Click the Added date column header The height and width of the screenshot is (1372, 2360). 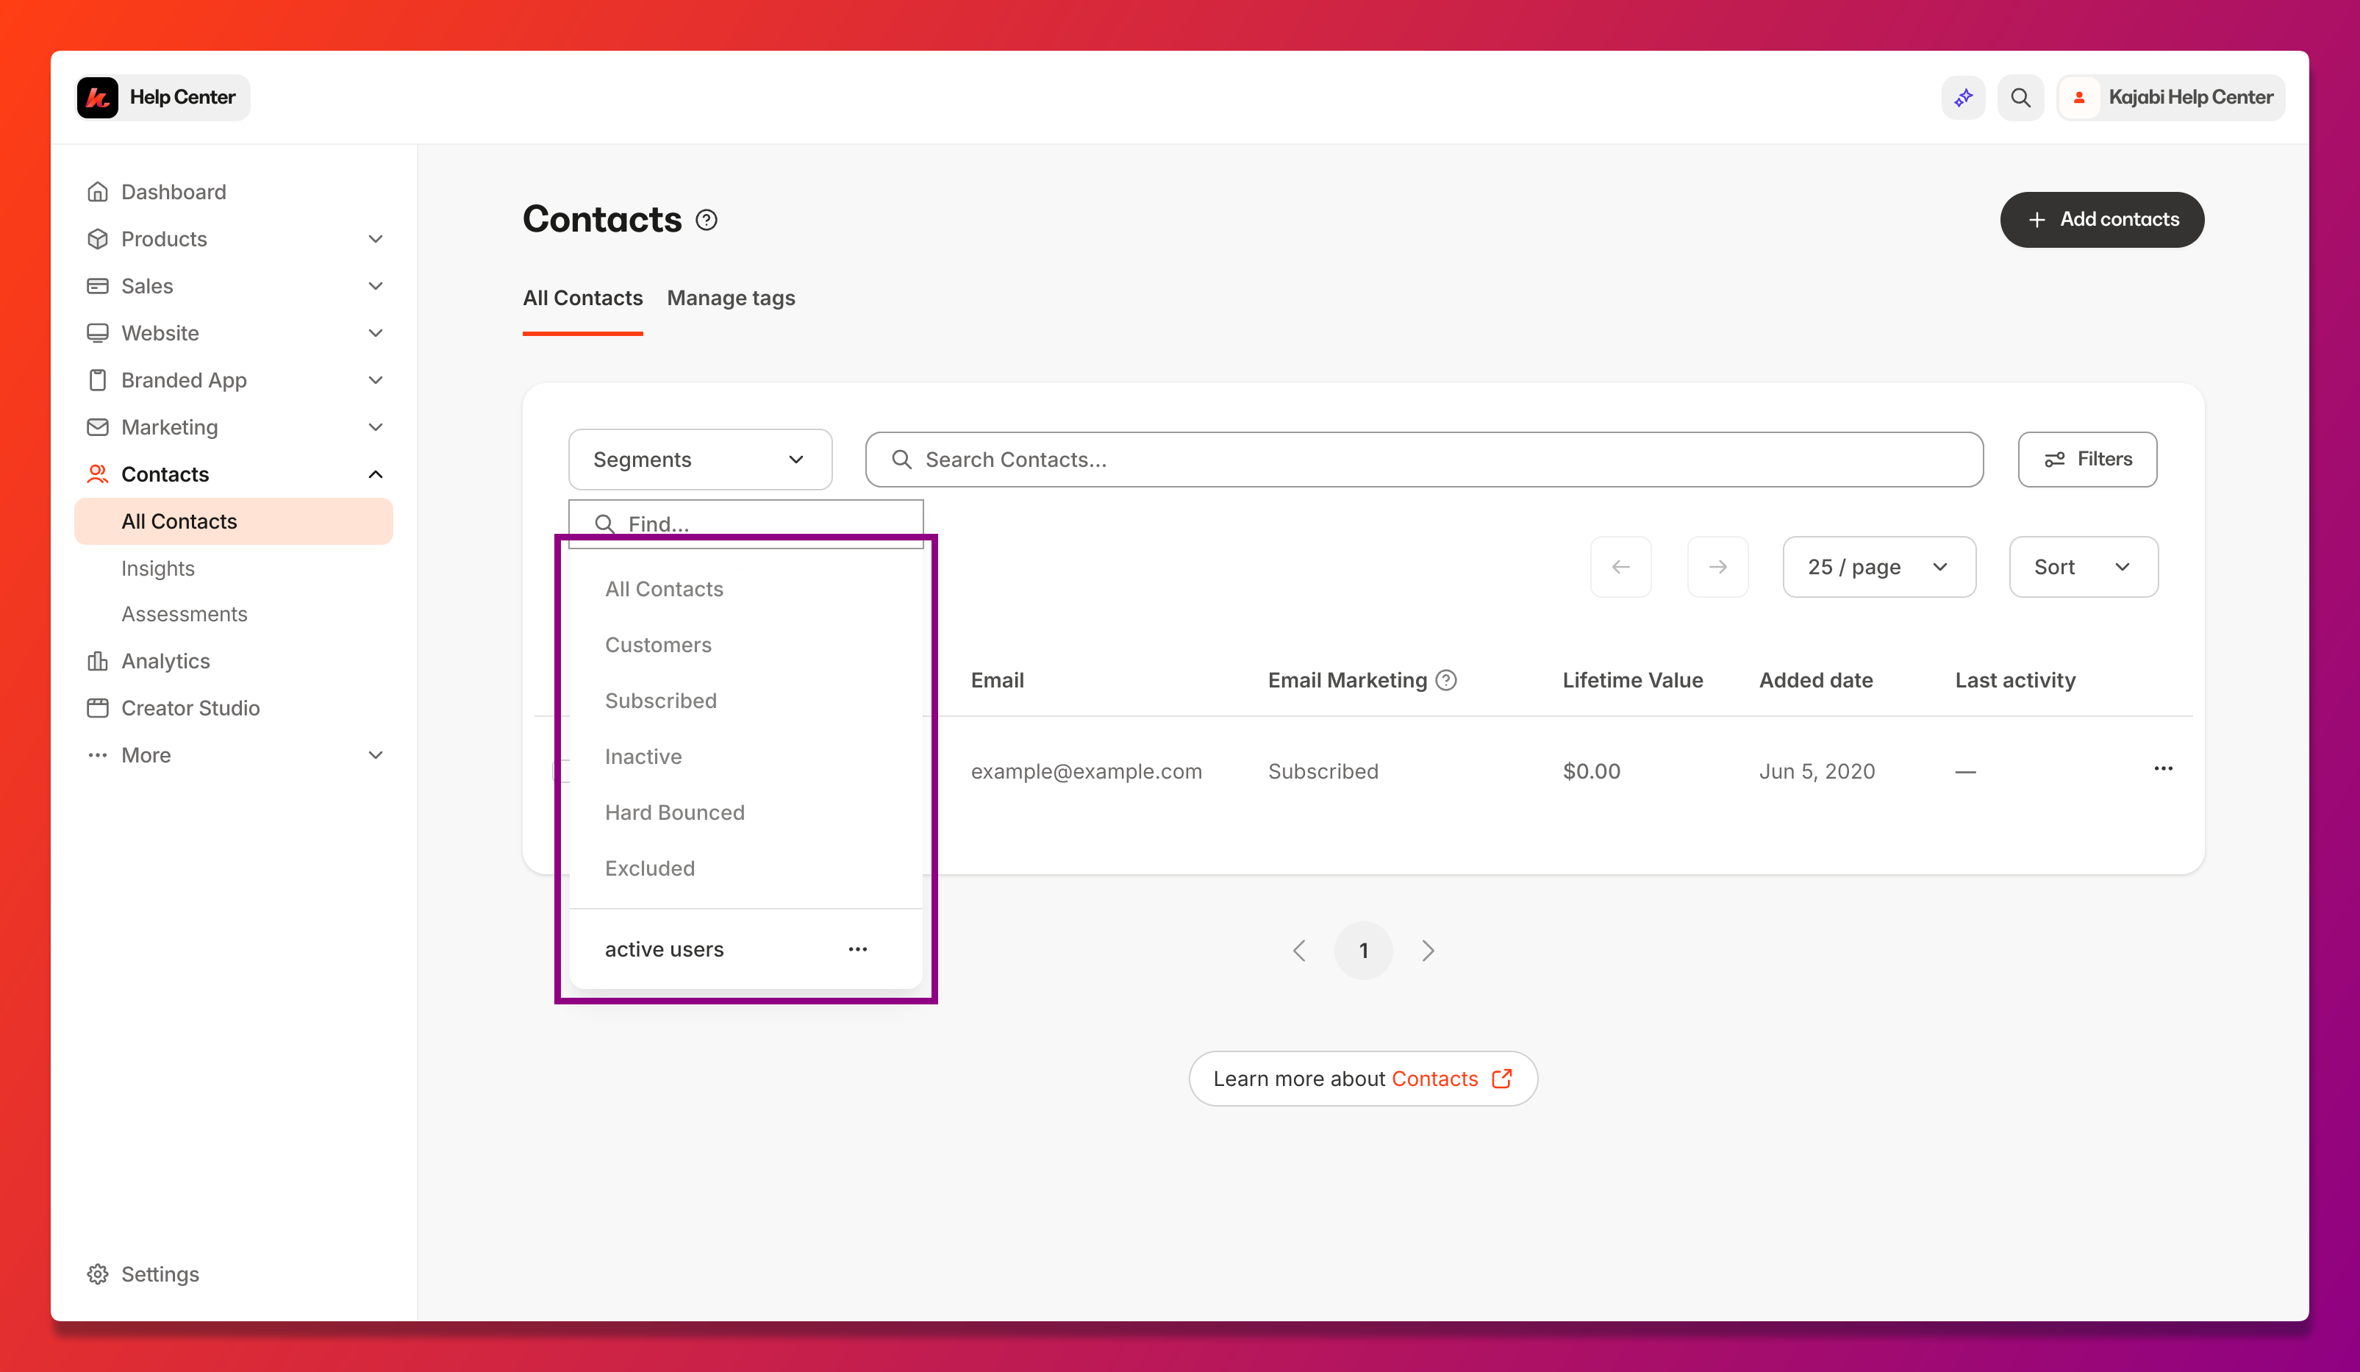pyautogui.click(x=1816, y=680)
